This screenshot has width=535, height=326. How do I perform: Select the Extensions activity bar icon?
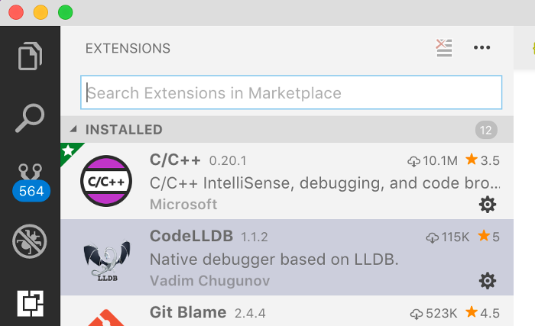[31, 304]
